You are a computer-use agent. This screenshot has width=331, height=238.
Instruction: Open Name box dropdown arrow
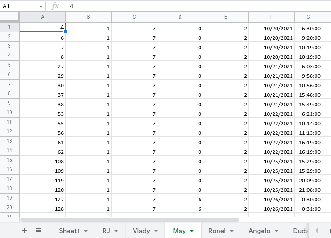41,6
